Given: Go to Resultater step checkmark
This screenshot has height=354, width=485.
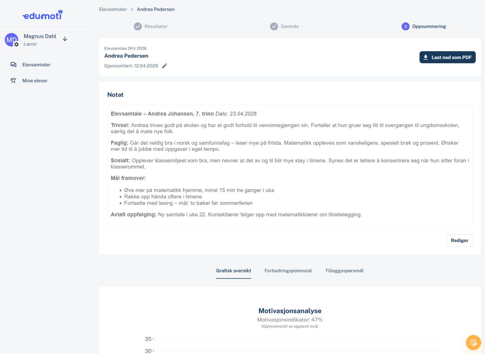Looking at the screenshot, I should 138,27.
